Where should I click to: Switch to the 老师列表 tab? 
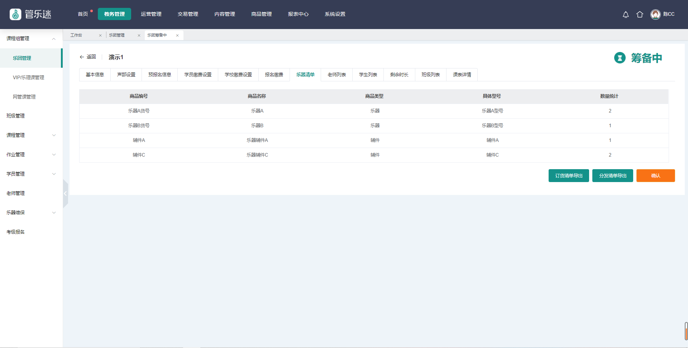(336, 75)
